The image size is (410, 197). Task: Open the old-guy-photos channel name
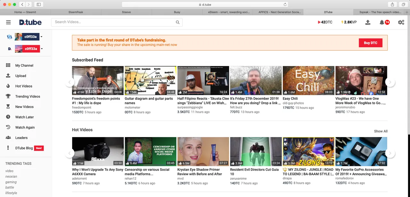click(293, 103)
